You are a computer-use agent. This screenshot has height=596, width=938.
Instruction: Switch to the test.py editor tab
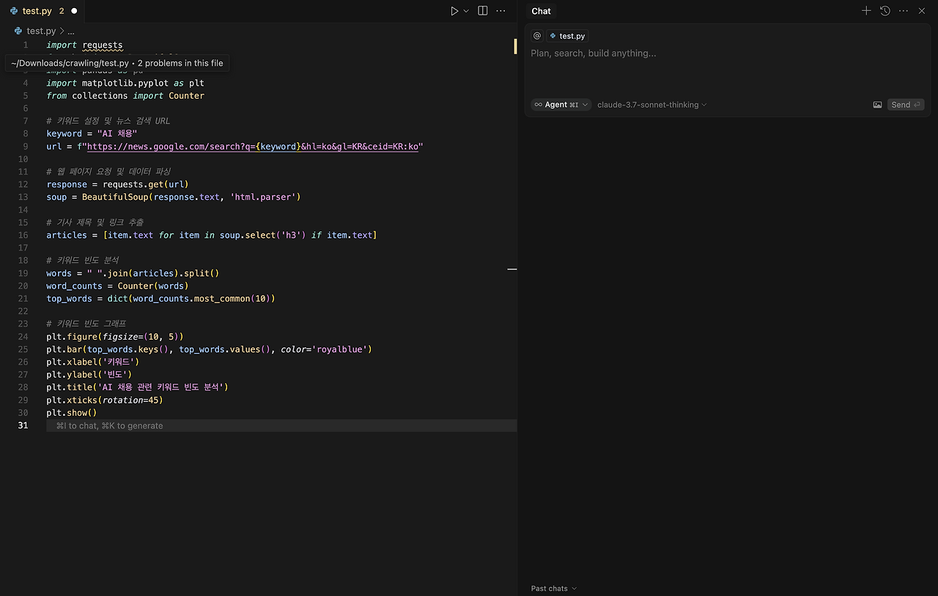[38, 10]
